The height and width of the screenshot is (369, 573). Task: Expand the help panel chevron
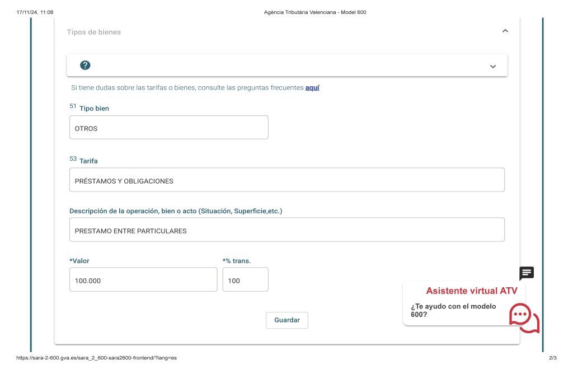coord(493,66)
